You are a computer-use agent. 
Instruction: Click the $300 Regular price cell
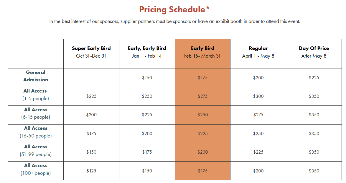click(x=258, y=96)
